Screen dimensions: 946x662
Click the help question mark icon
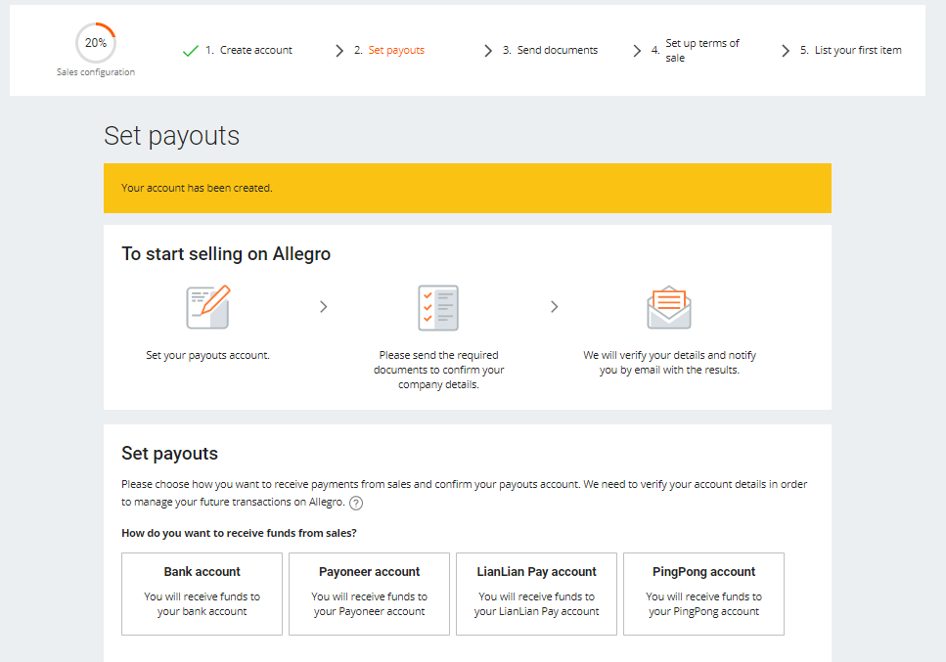pyautogui.click(x=356, y=503)
